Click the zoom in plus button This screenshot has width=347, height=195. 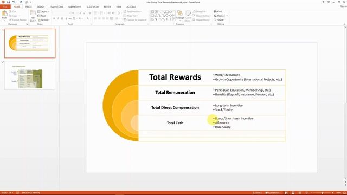coord(332,193)
